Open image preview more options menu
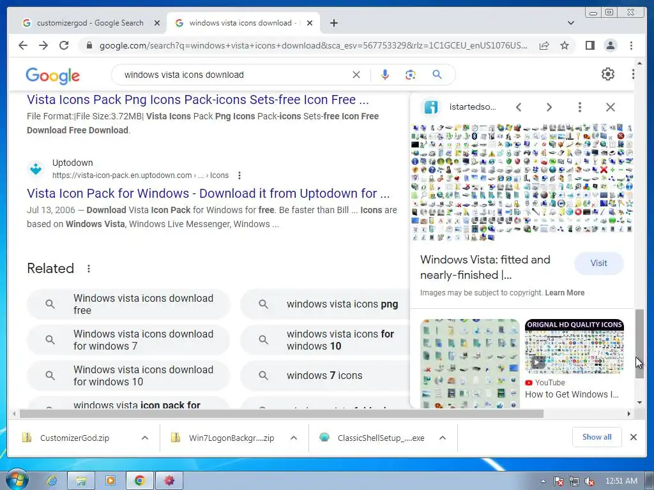This screenshot has width=654, height=490. point(579,107)
